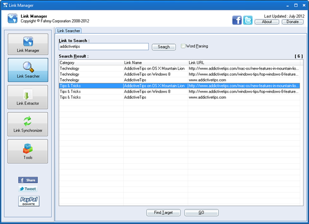Select Tips & Tricks row AddictiveTips on Windows 8
The height and width of the screenshot is (224, 309).
(x=179, y=92)
